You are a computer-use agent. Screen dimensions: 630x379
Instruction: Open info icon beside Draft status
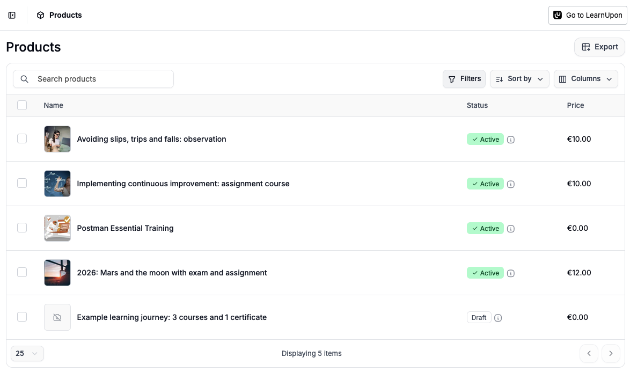point(498,318)
